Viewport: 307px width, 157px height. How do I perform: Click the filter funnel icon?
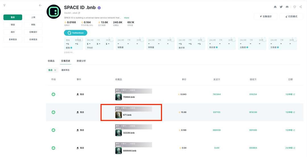[x=4, y=5]
